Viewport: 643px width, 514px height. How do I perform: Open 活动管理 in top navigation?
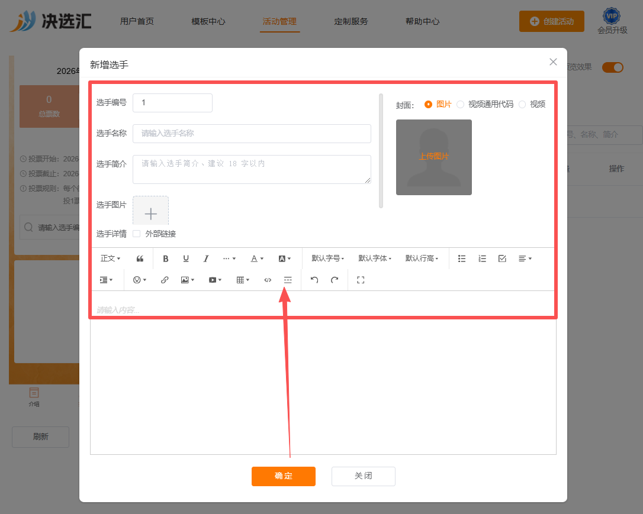(279, 21)
